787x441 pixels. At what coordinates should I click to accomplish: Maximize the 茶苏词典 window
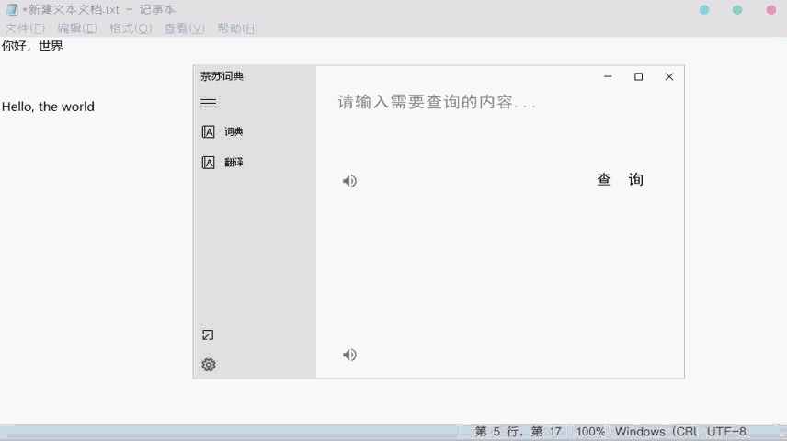638,77
